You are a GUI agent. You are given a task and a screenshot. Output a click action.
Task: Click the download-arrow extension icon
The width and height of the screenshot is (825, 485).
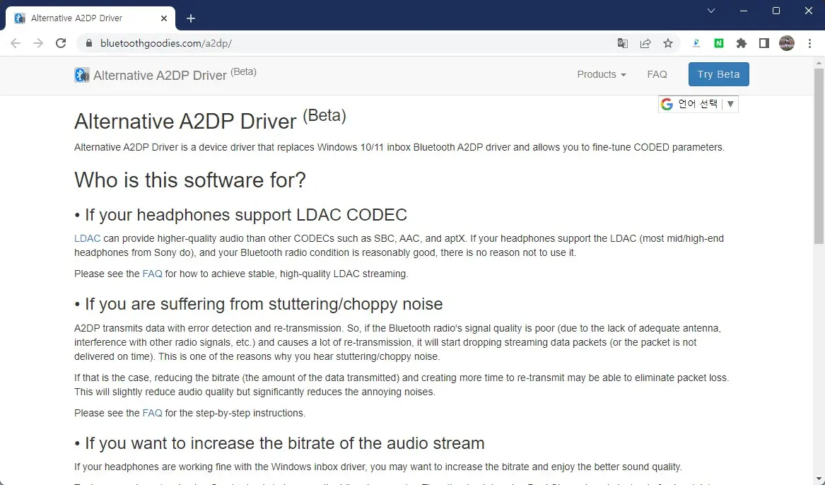point(696,43)
